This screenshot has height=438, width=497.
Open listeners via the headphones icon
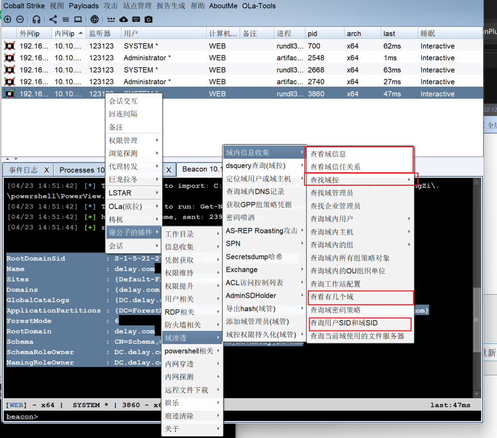coord(36,19)
